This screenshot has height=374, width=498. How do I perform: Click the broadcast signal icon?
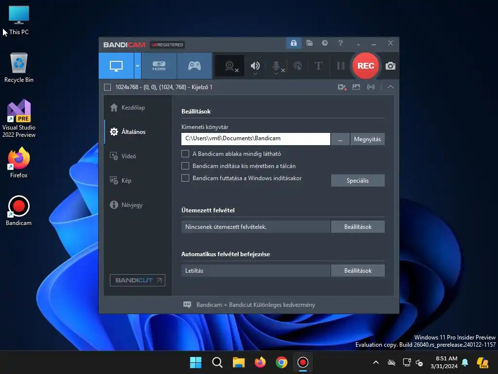pos(371,87)
